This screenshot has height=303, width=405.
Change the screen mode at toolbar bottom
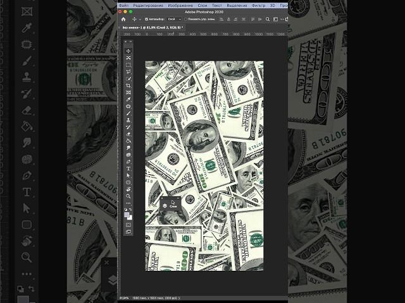coord(128,232)
